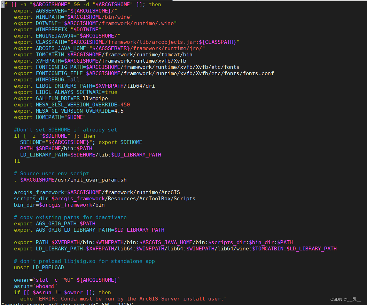Click the line testing -z "$SDEHOME"
This screenshot has width=367, height=305.
(55, 136)
